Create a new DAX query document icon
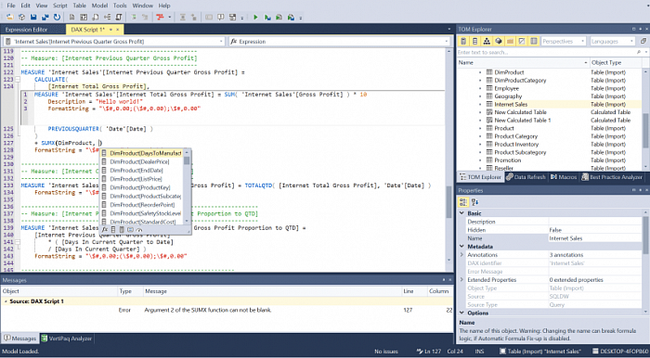The image size is (650, 358). click(72, 18)
